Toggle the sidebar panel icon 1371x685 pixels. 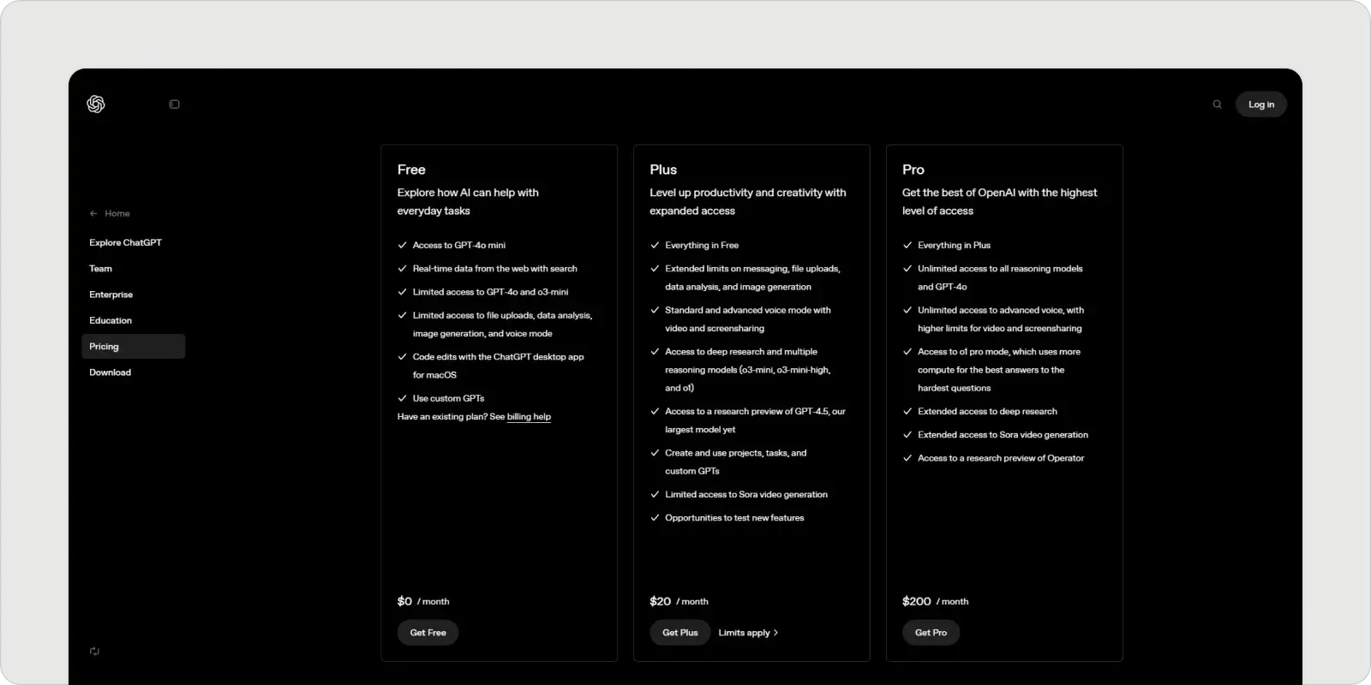point(175,104)
